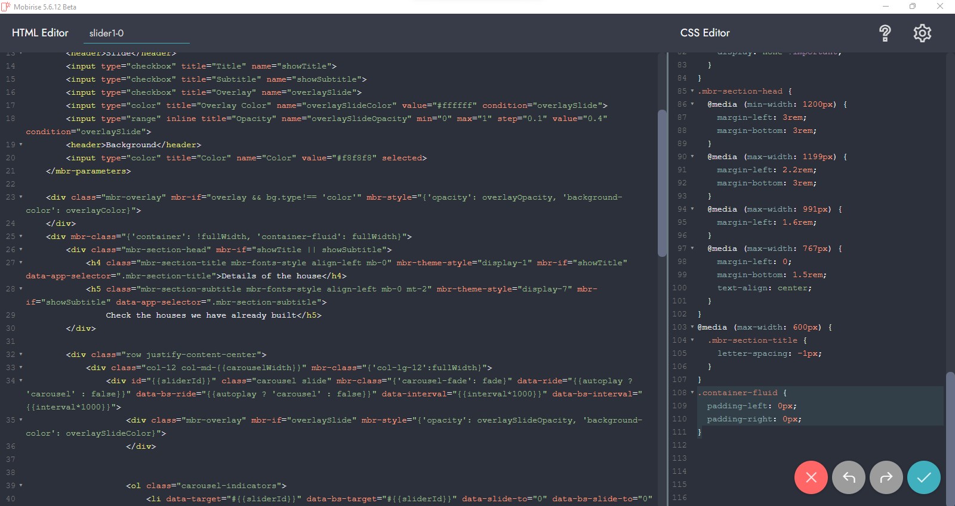Collapse HTML line 19 fold arrow
This screenshot has height=506, width=955.
pos(21,145)
